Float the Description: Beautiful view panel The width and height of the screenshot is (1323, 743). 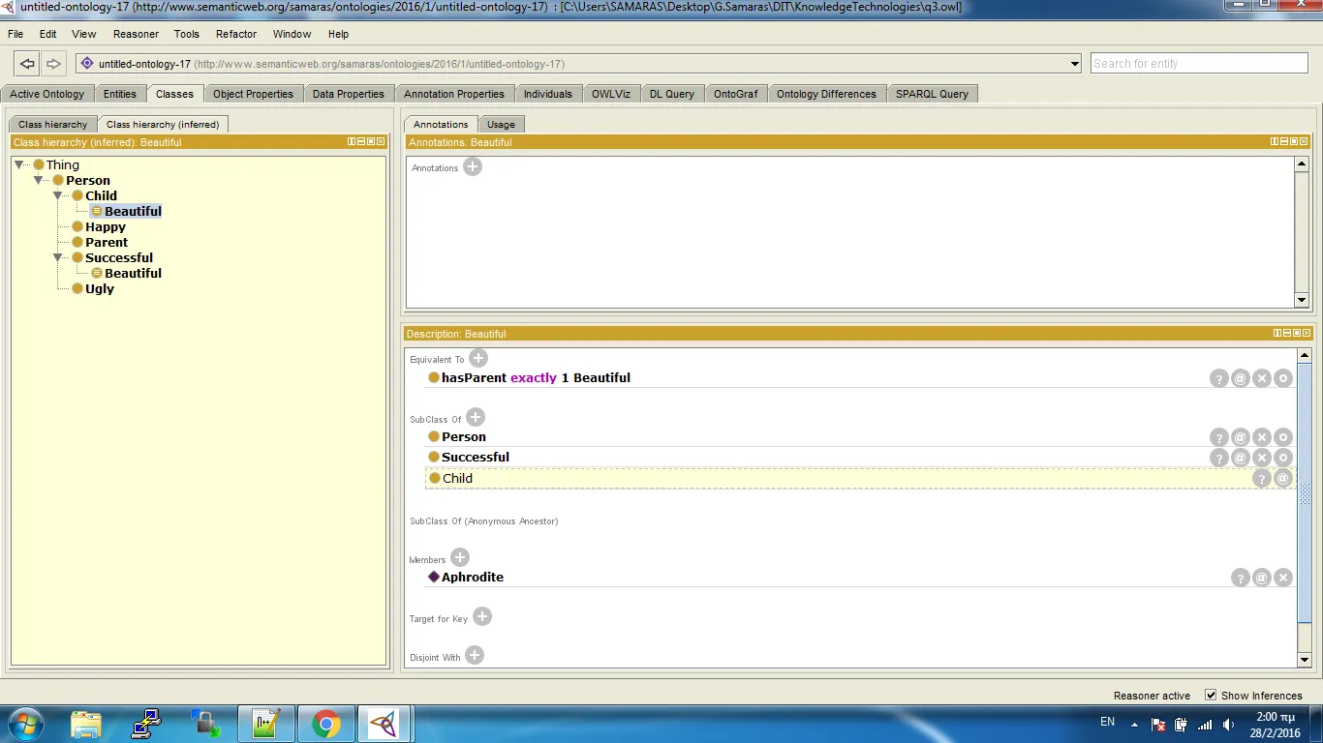(x=1296, y=333)
